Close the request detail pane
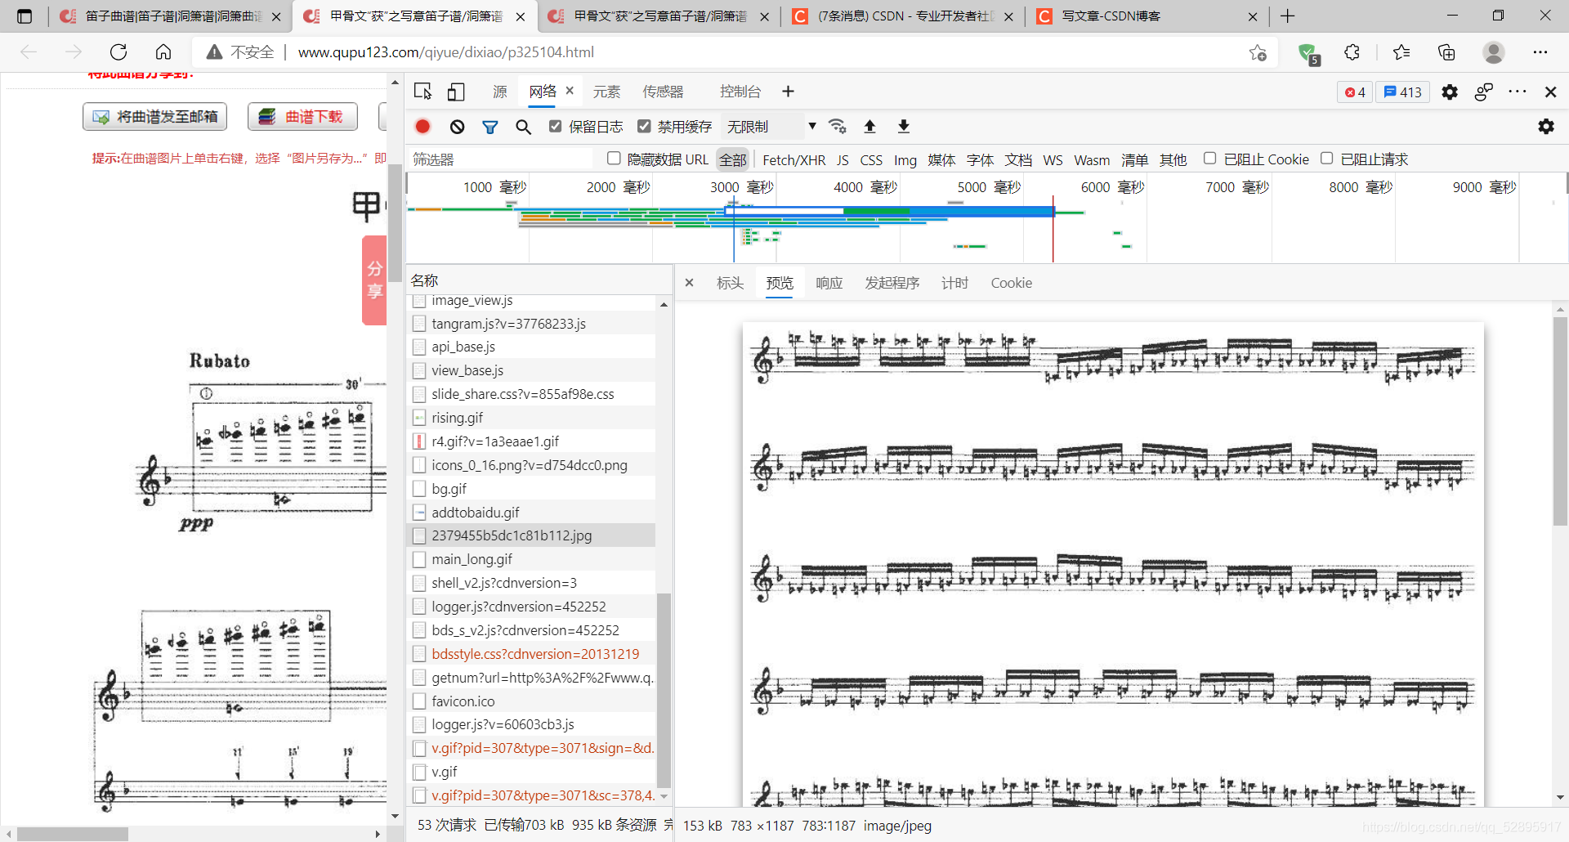Image resolution: width=1569 pixels, height=842 pixels. click(x=689, y=283)
